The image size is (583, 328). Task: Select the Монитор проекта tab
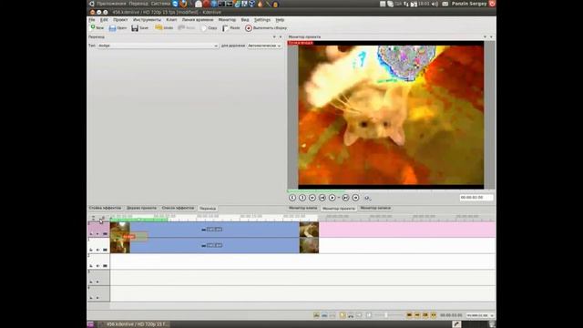click(x=338, y=209)
